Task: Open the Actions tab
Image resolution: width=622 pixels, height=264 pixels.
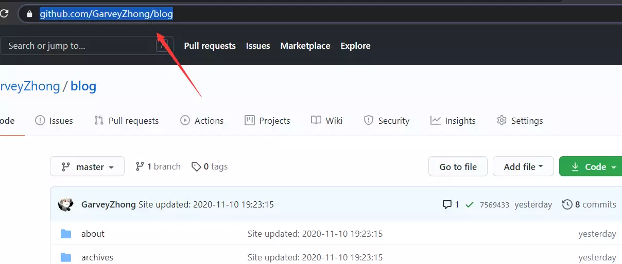Action: point(202,121)
